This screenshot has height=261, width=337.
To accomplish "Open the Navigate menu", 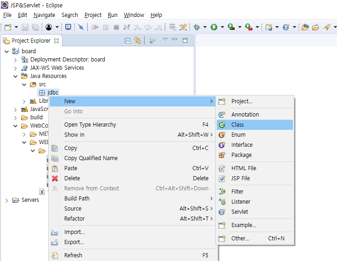I will pos(44,15).
